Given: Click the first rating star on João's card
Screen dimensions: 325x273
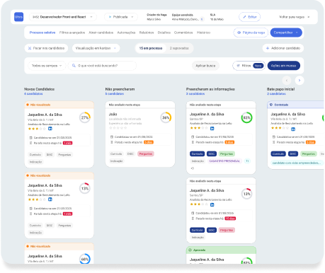Looking at the screenshot, I should click(110, 128).
